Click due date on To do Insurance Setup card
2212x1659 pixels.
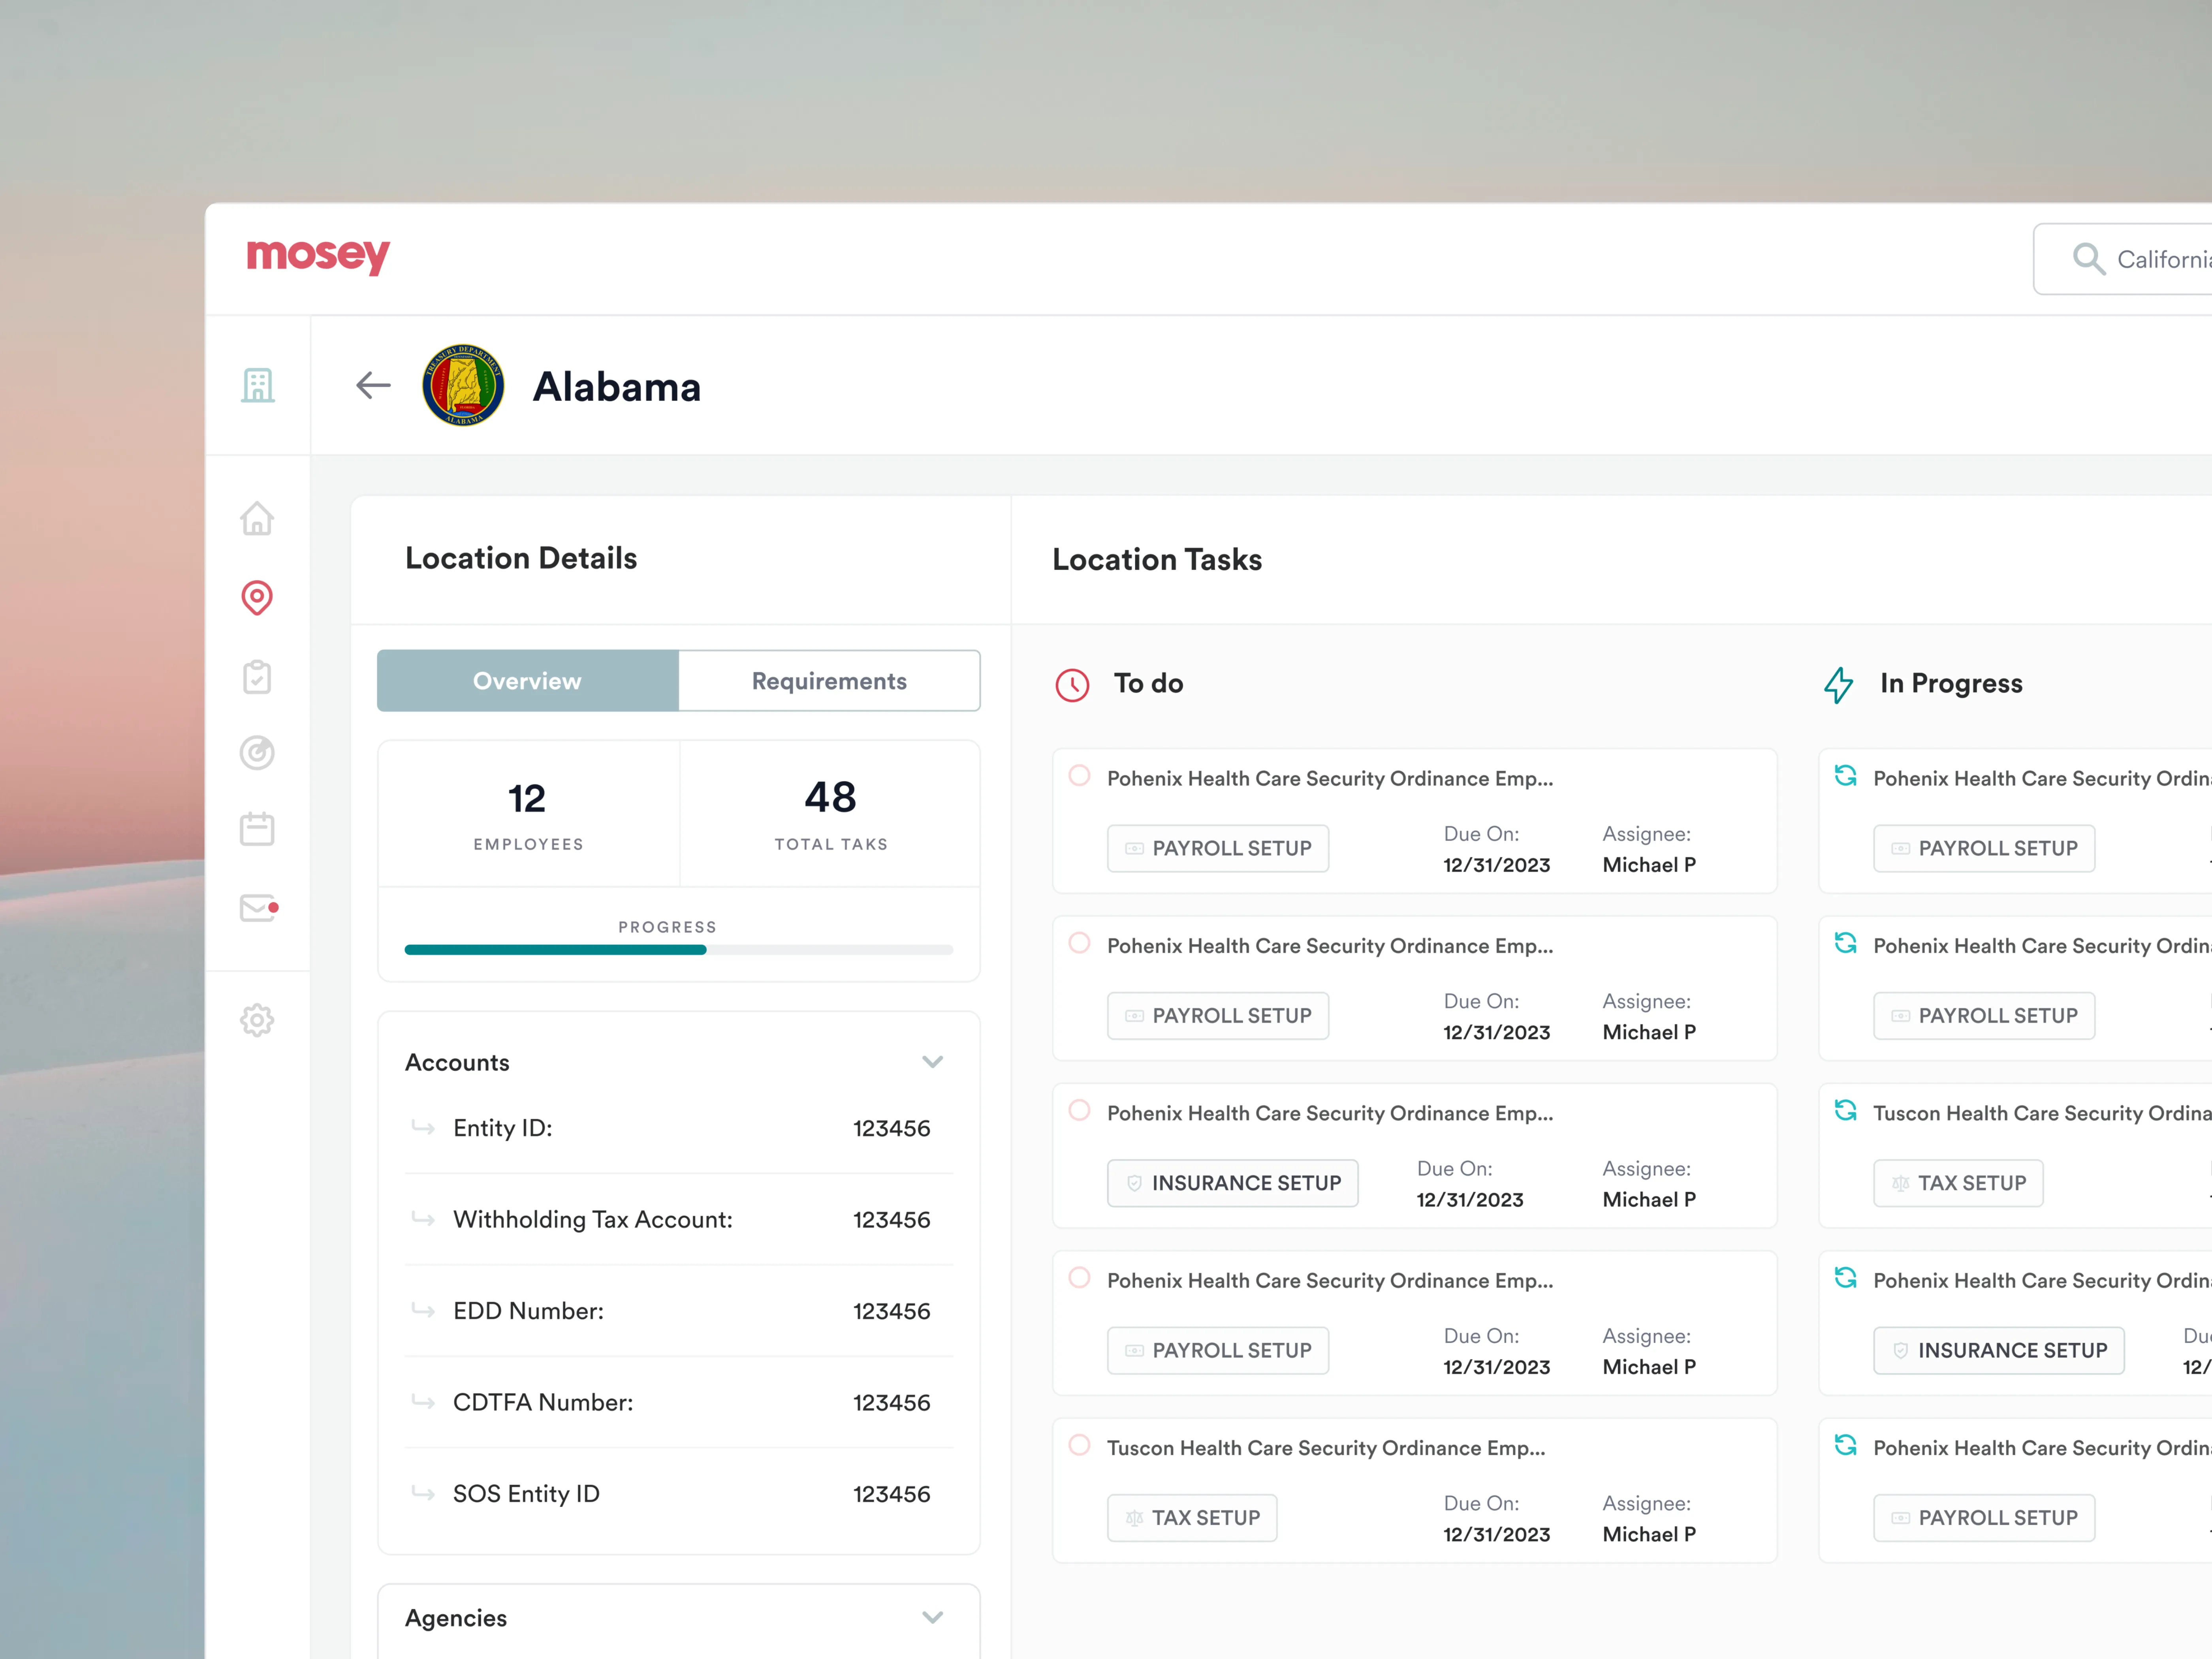(1470, 1200)
